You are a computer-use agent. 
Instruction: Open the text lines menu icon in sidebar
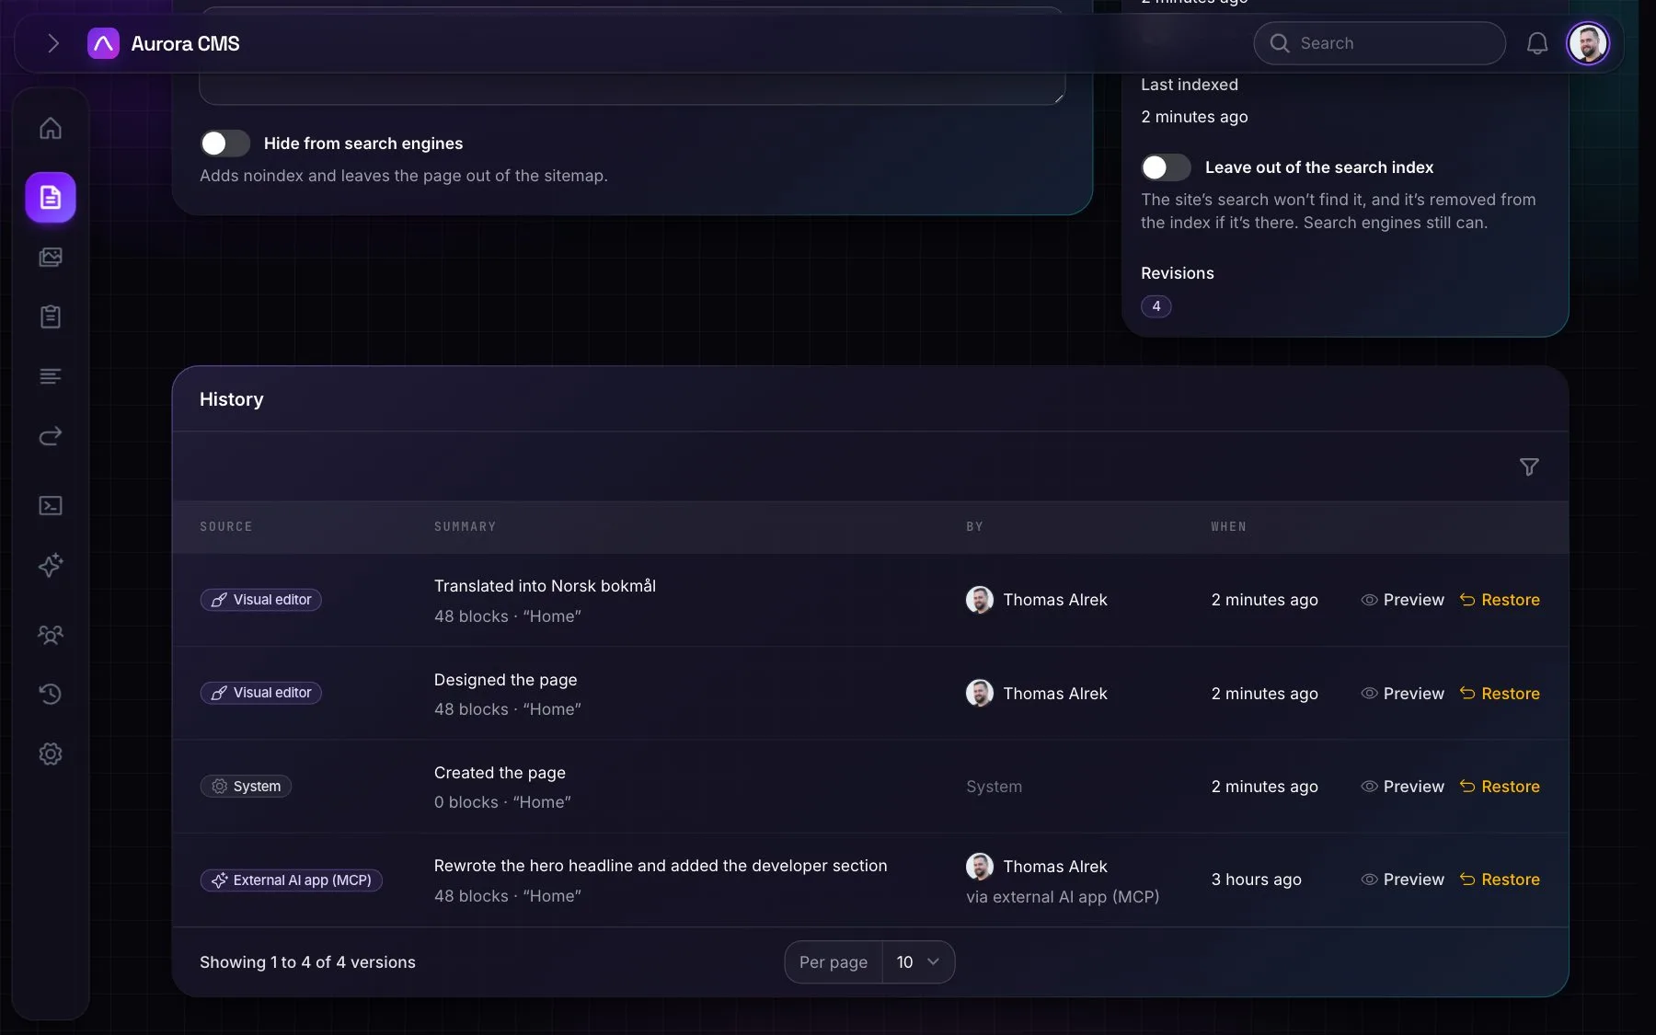click(51, 376)
